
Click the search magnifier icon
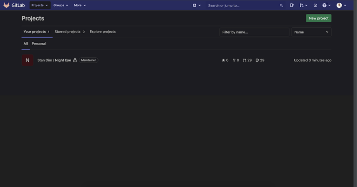(x=281, y=5)
